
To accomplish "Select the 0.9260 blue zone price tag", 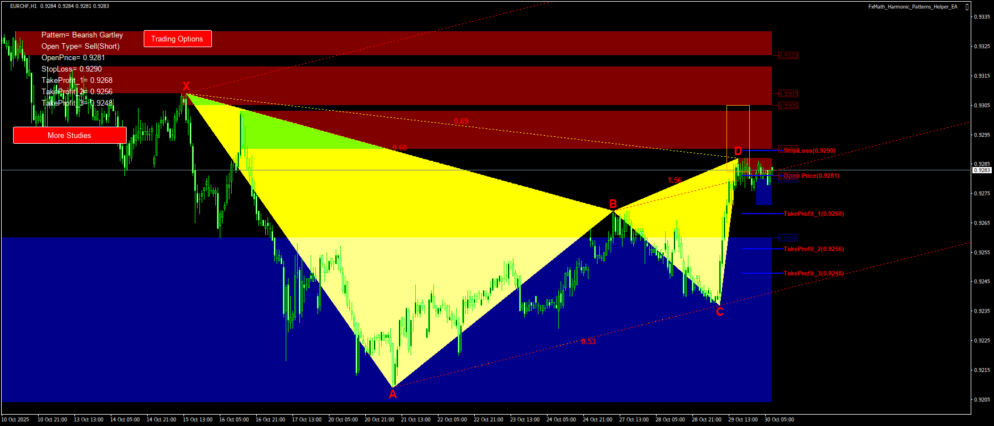I will (788, 238).
